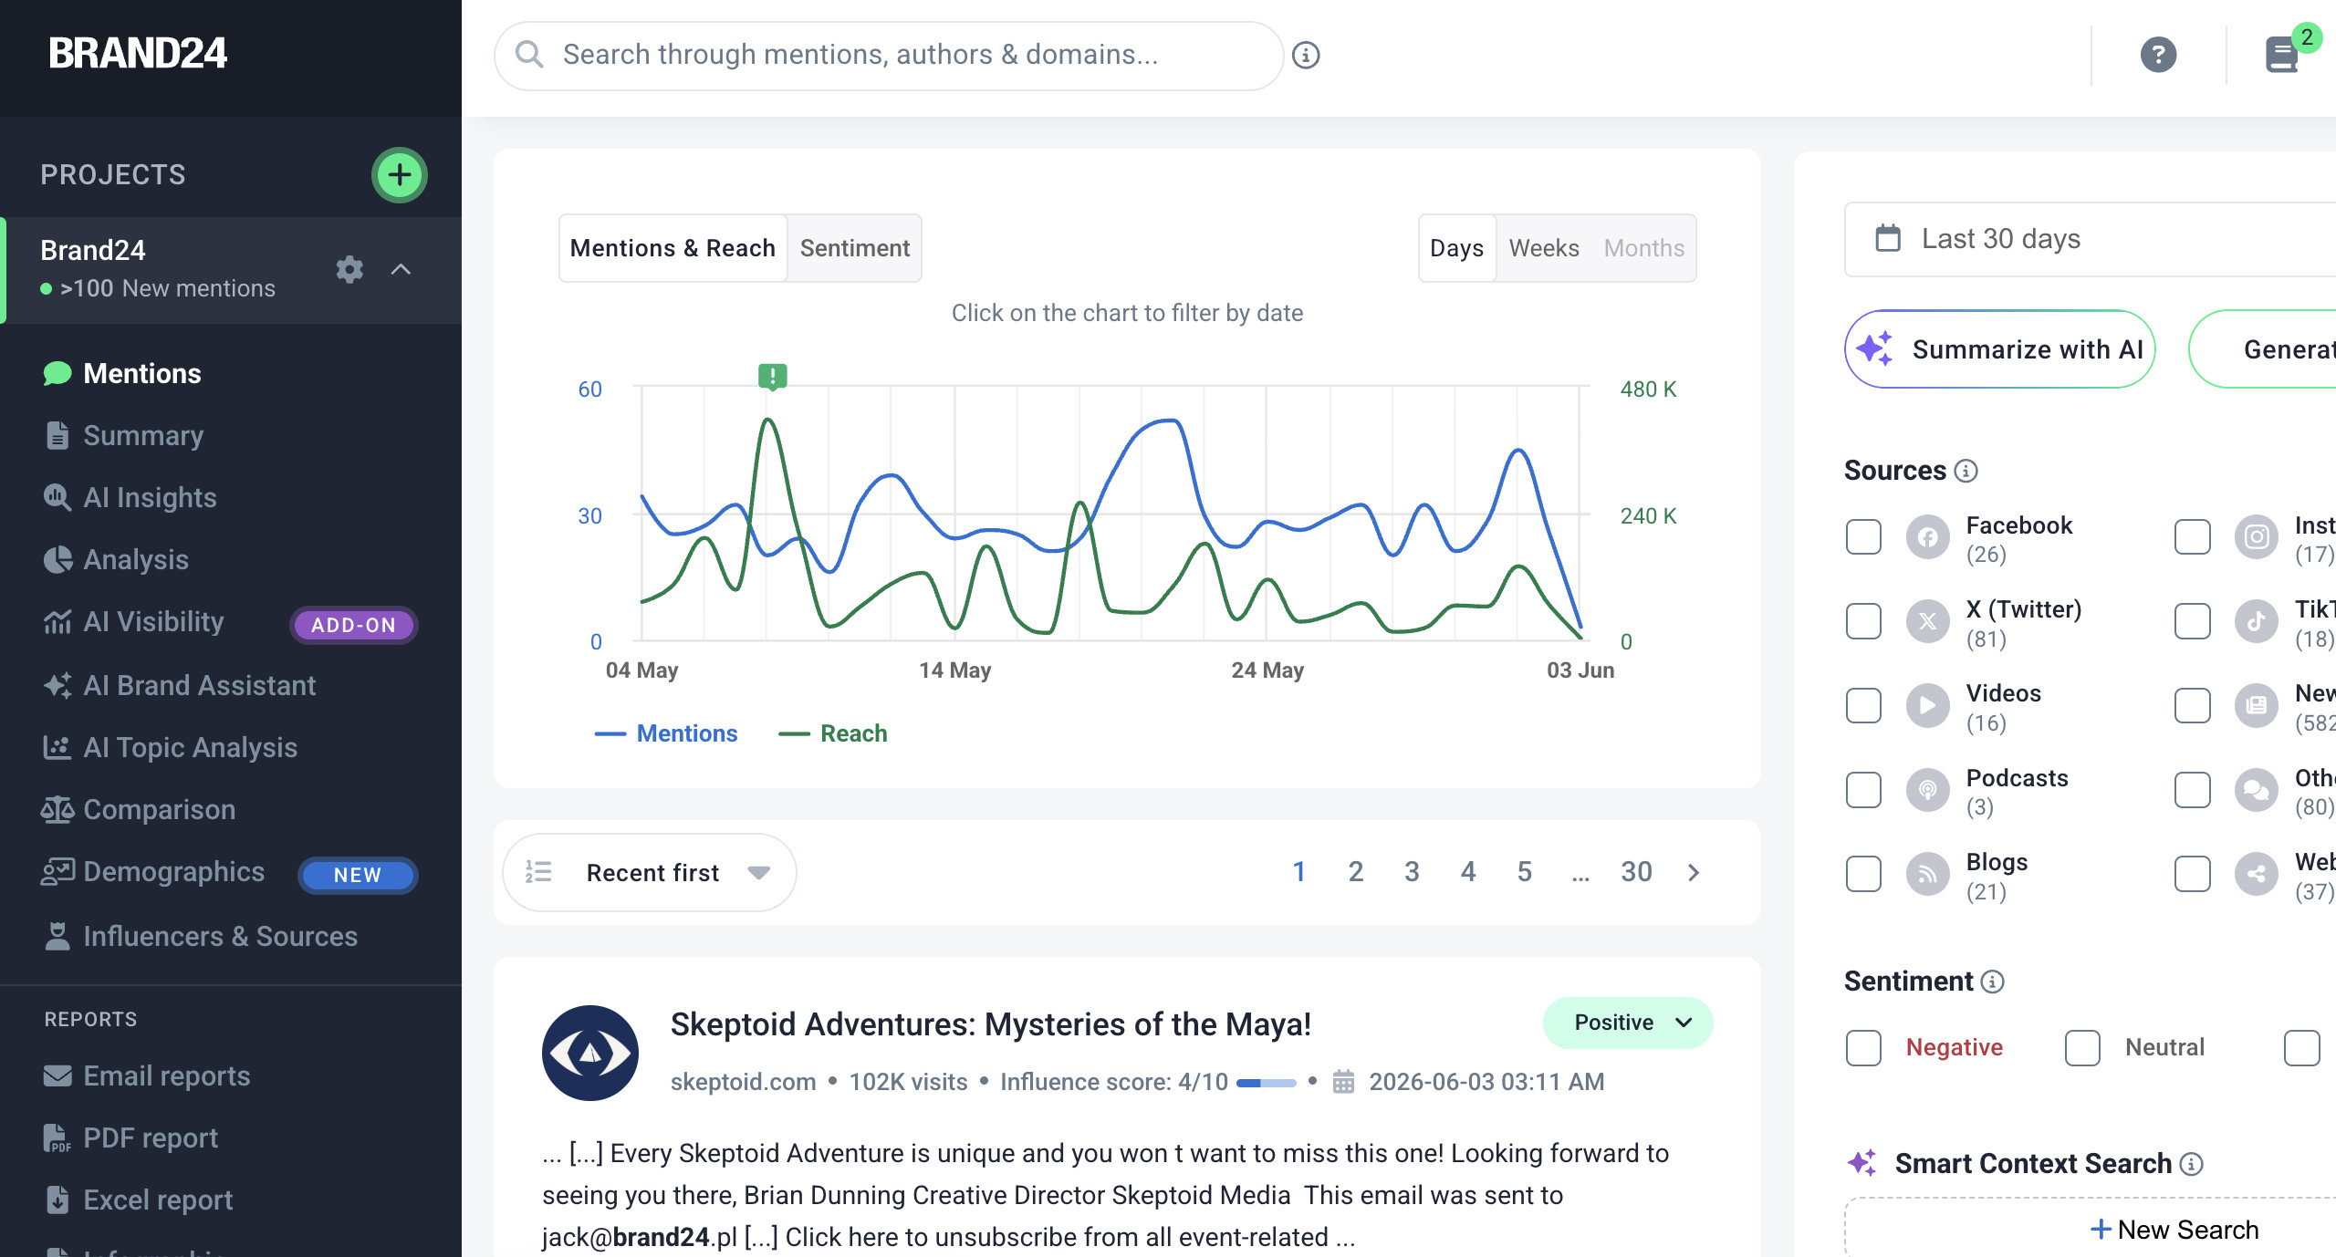Click the Smart Context Search sparkle icon
The width and height of the screenshot is (2336, 1257).
point(1862,1163)
